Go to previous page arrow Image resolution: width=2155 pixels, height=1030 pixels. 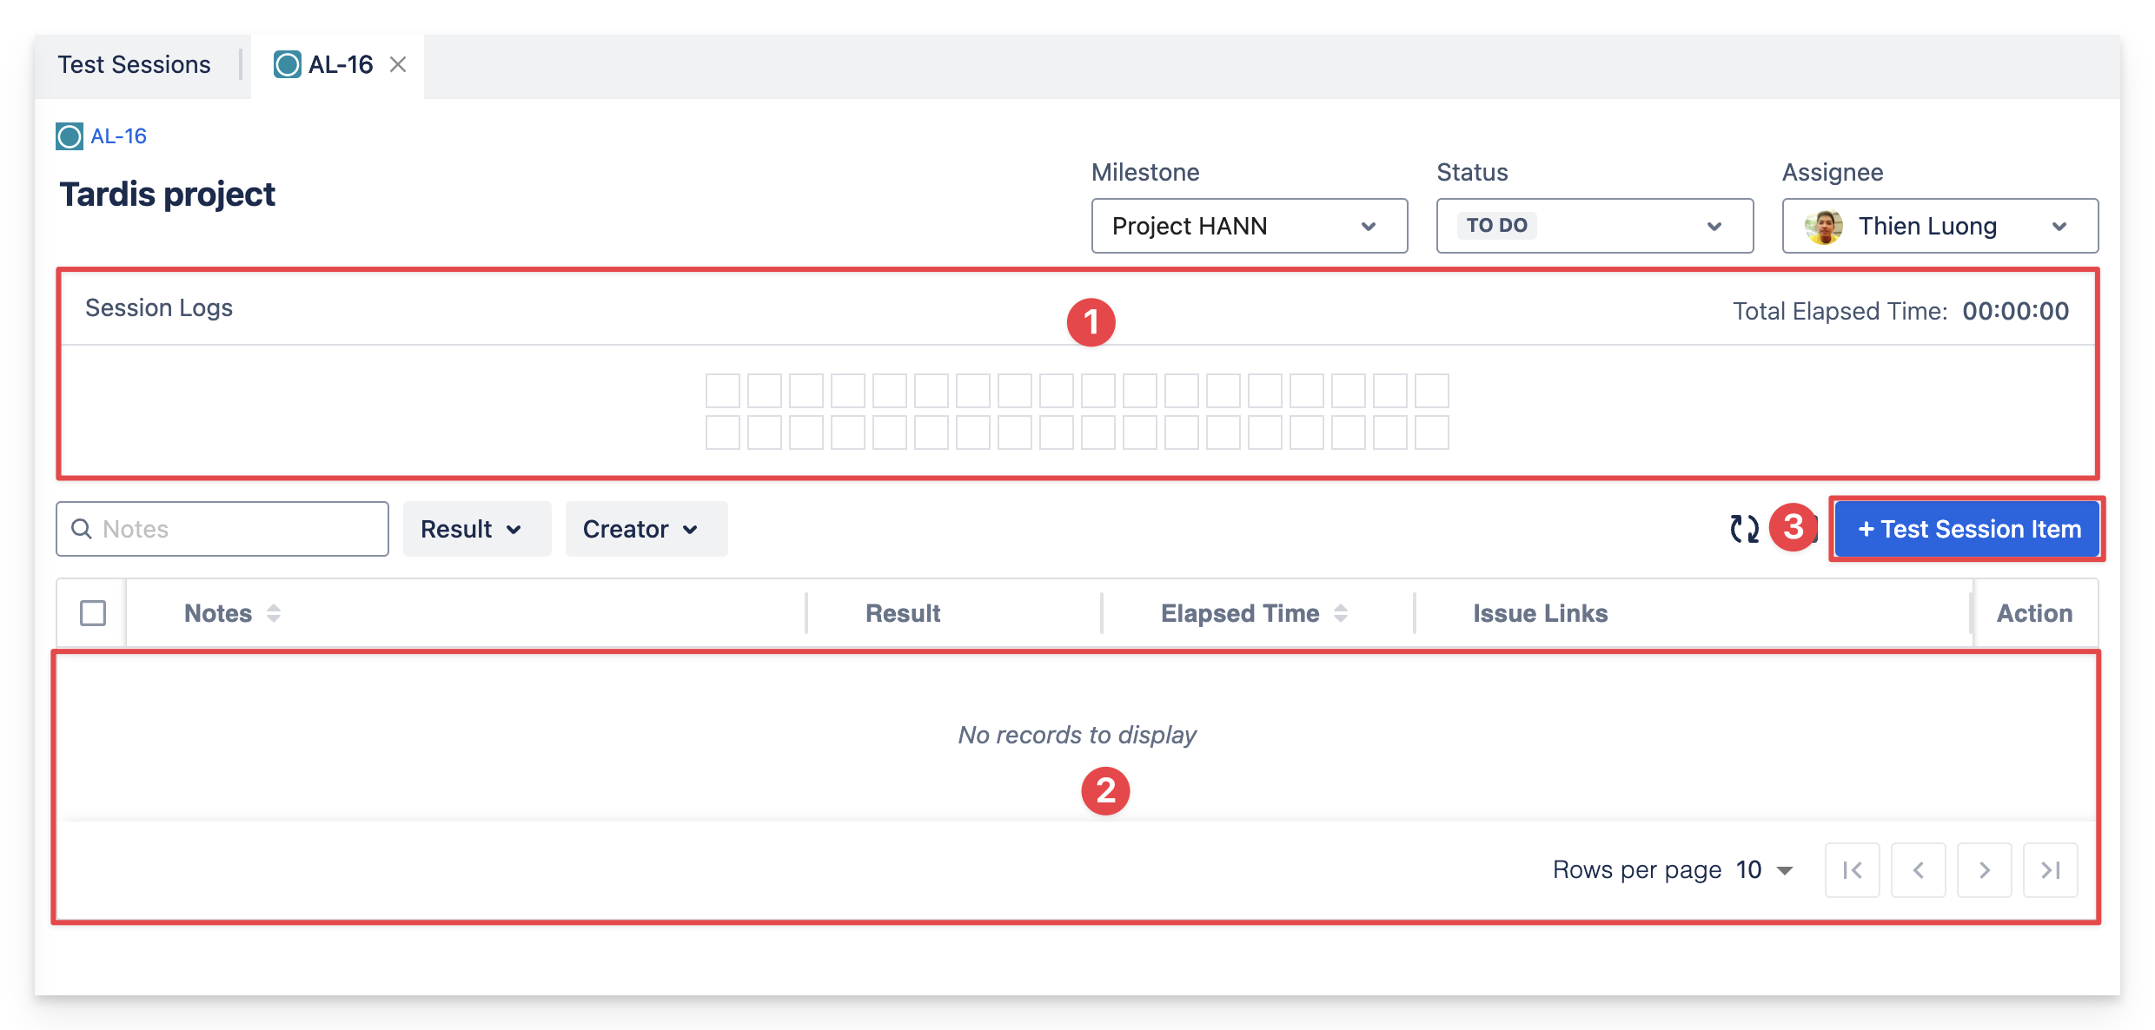point(1918,869)
